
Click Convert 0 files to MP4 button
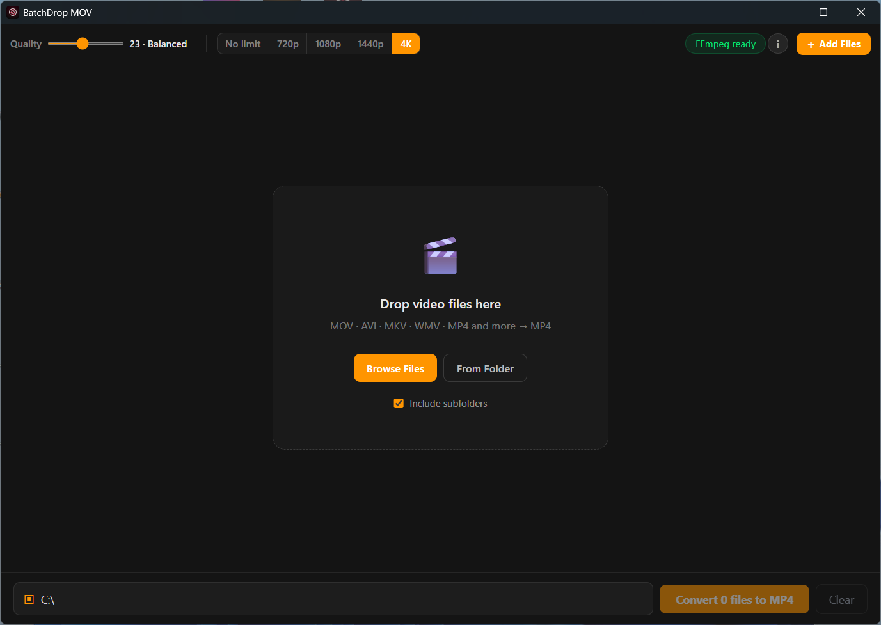734,599
